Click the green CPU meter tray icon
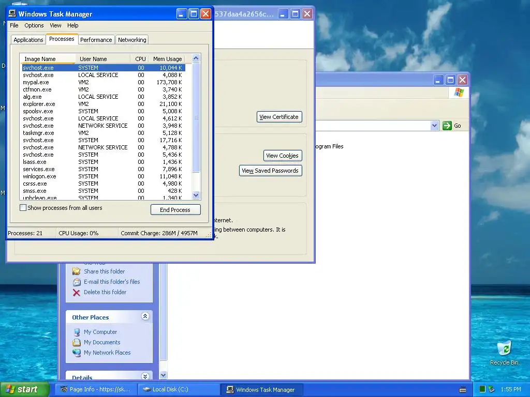The image size is (530, 397). (x=482, y=389)
